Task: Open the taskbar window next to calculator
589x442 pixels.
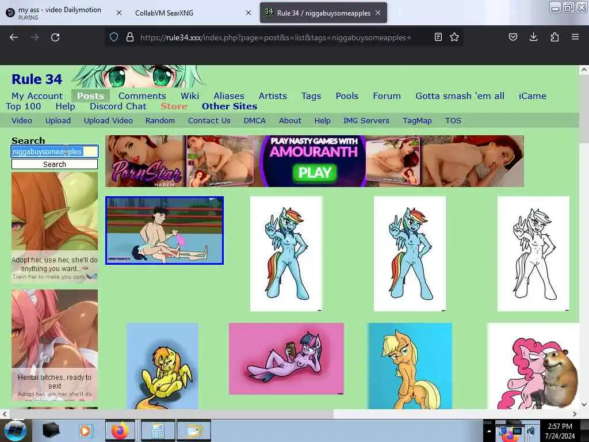Action: coord(193,430)
